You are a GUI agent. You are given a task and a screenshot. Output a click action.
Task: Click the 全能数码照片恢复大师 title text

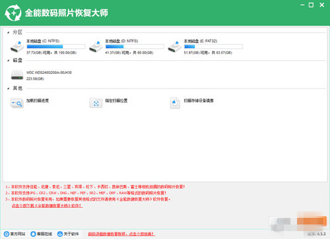(67, 13)
